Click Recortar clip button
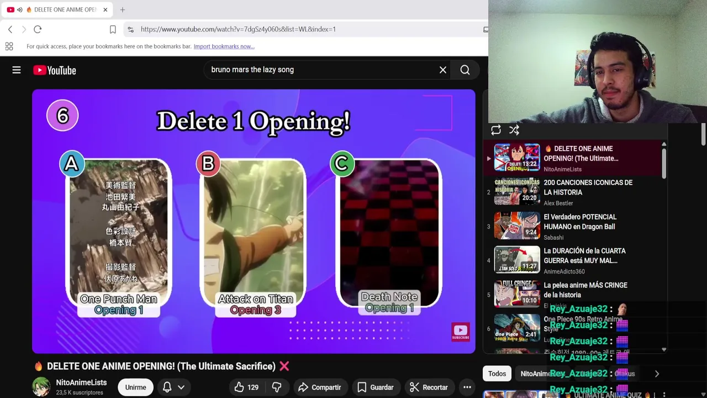707x398 pixels. (428, 387)
